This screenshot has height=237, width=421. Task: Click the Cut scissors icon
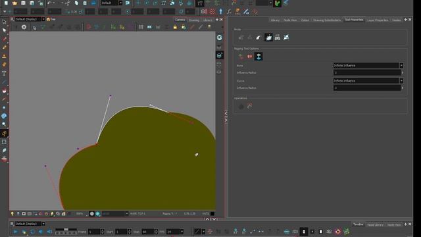coord(68,3)
